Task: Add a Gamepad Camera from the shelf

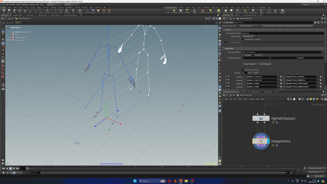Action: (283, 11)
